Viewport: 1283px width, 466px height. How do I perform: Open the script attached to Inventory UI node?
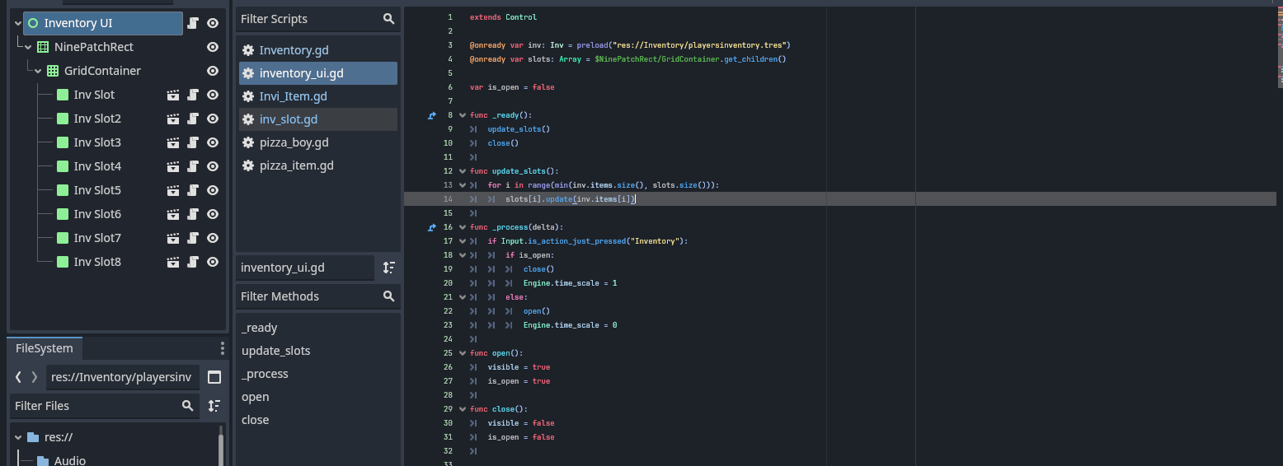(193, 23)
